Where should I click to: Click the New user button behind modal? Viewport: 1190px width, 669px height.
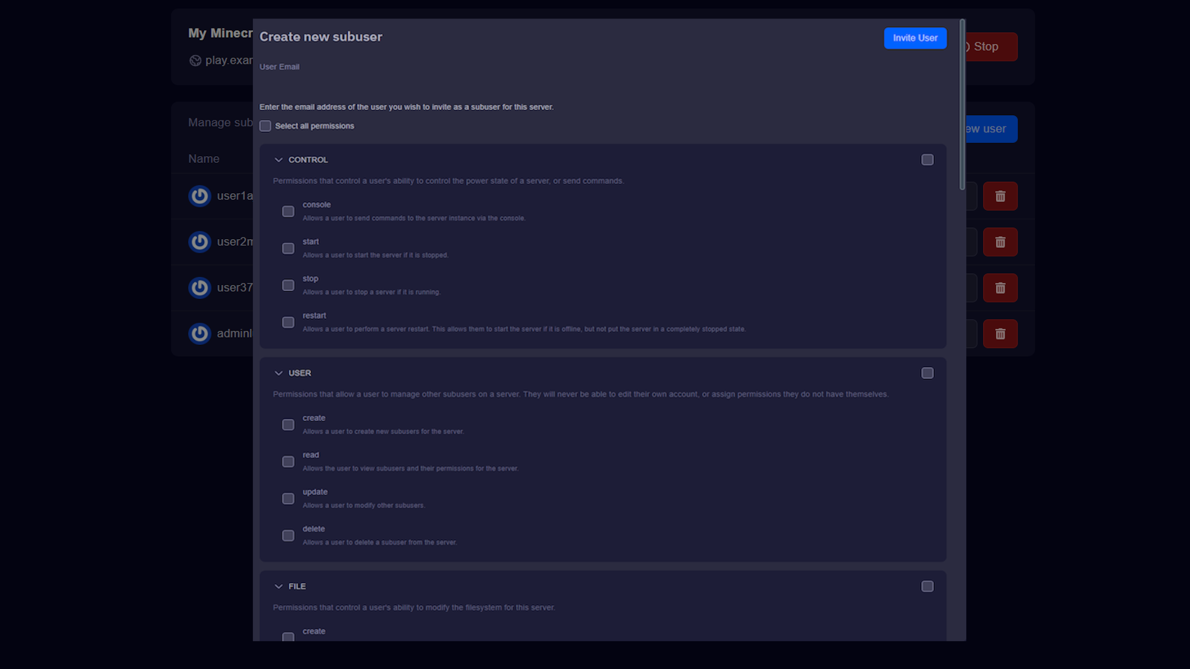click(x=990, y=129)
